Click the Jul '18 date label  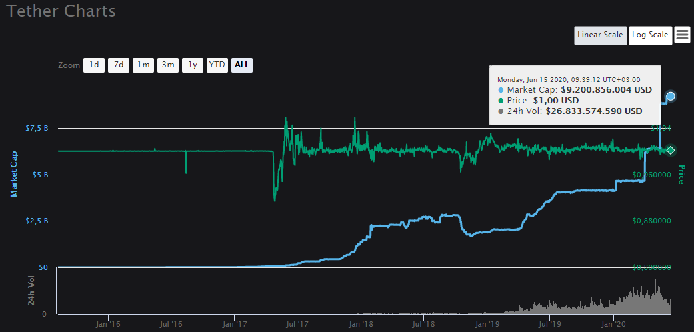point(423,323)
